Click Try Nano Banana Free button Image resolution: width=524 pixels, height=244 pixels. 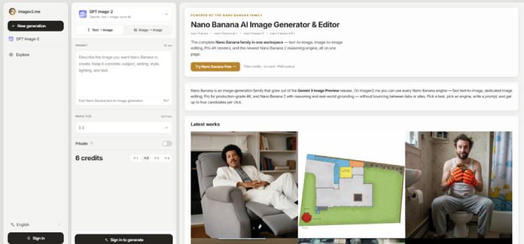coord(215,67)
